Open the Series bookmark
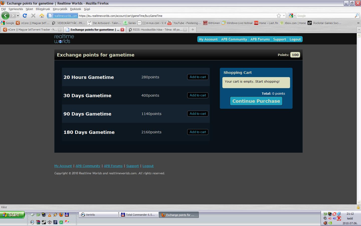The width and height of the screenshot is (361, 226). pyautogui.click(x=130, y=23)
